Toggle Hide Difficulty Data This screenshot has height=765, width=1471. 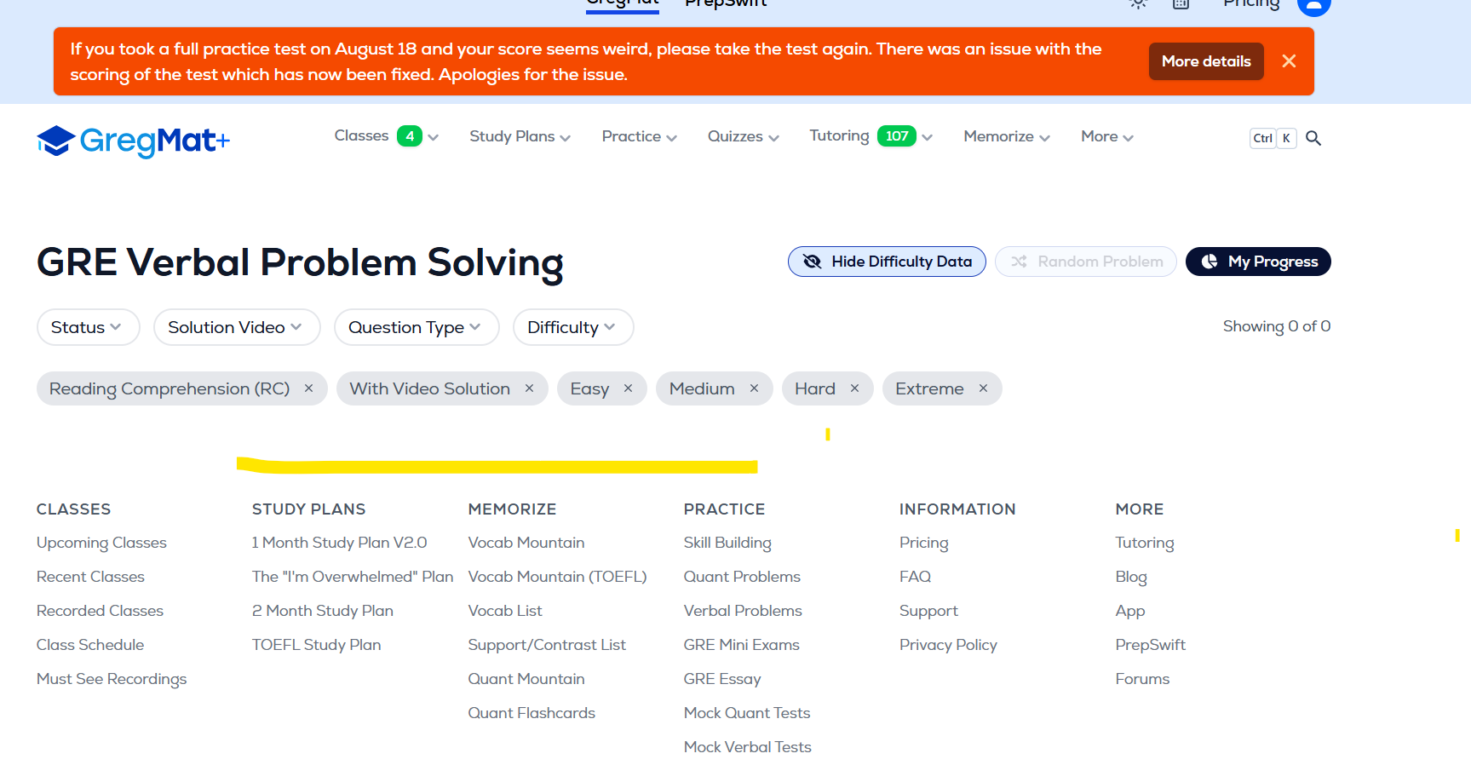tap(887, 262)
